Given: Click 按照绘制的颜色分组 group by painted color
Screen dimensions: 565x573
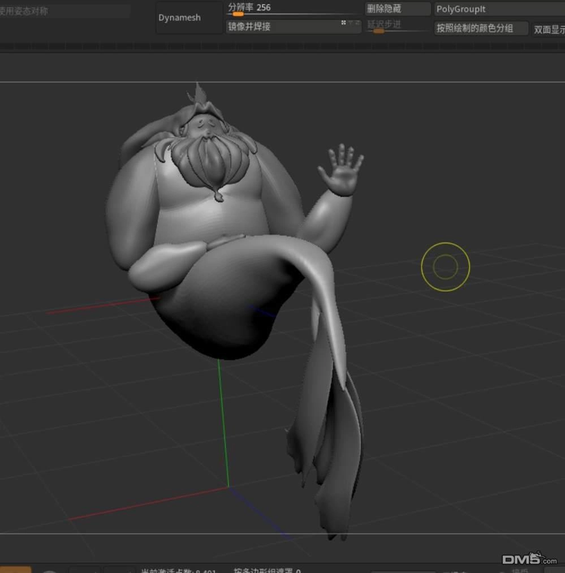Looking at the screenshot, I should [x=481, y=28].
